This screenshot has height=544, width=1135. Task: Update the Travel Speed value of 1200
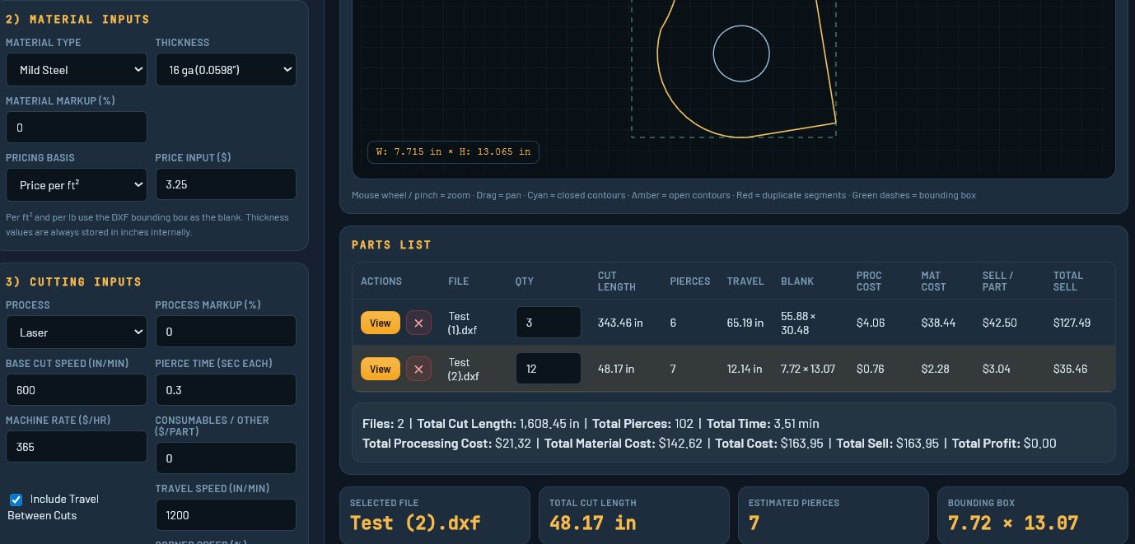pyautogui.click(x=226, y=514)
